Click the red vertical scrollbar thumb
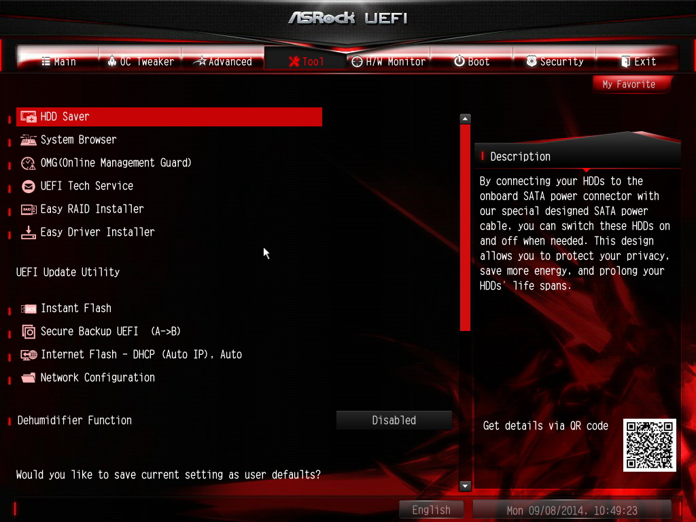 pos(465,228)
